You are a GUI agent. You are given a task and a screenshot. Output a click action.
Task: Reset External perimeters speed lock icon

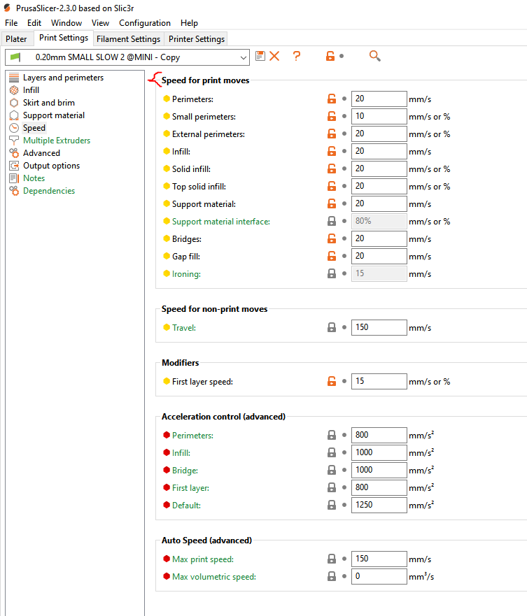[332, 134]
